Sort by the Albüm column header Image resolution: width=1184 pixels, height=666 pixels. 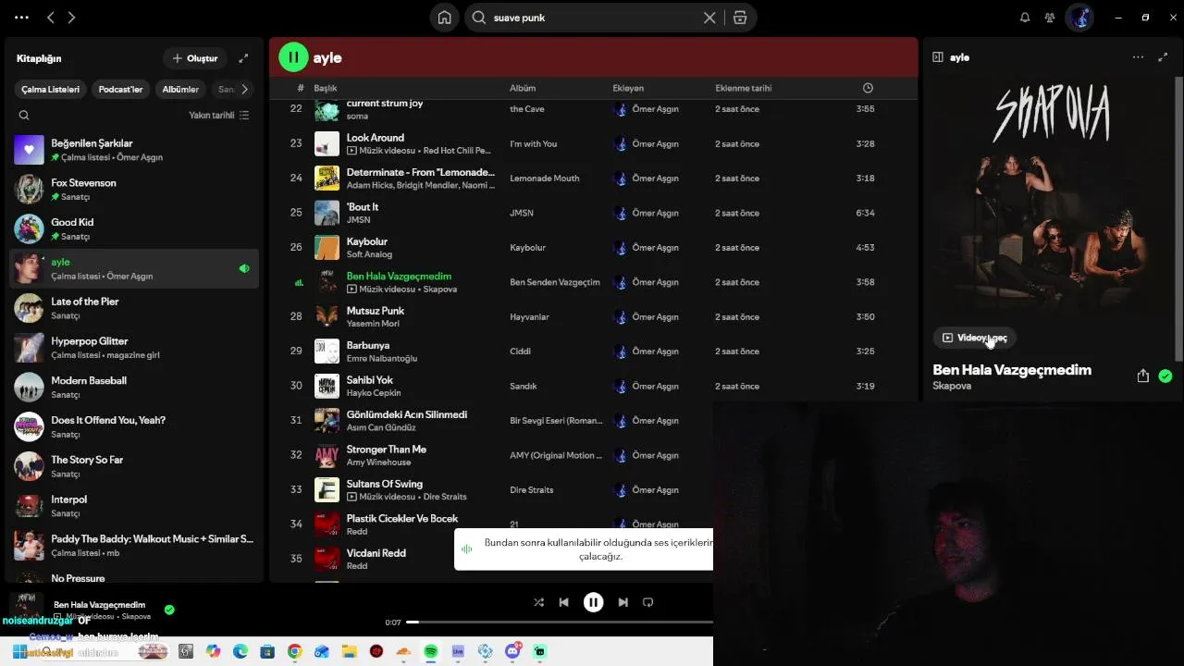(x=523, y=88)
